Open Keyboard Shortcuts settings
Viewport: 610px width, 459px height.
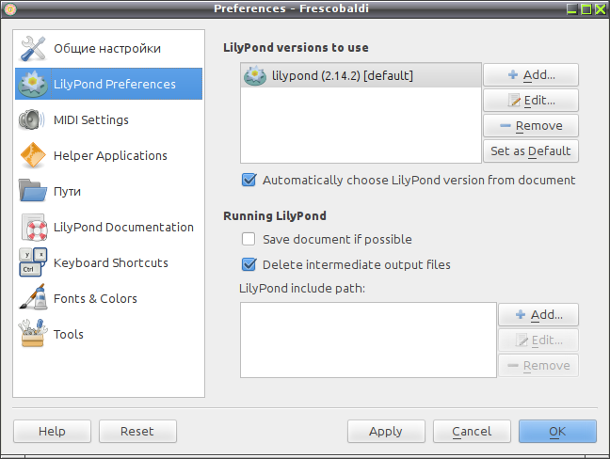click(x=108, y=262)
